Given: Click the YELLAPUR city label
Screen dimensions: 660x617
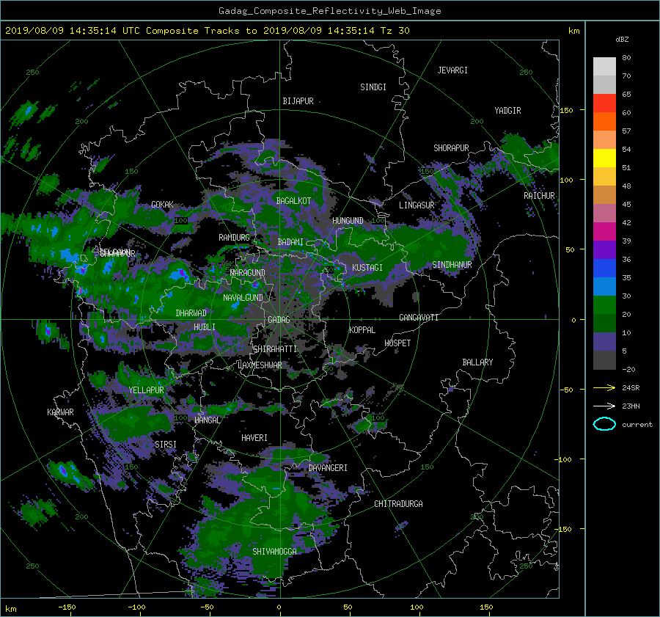Looking at the screenshot, I should coord(146,390).
